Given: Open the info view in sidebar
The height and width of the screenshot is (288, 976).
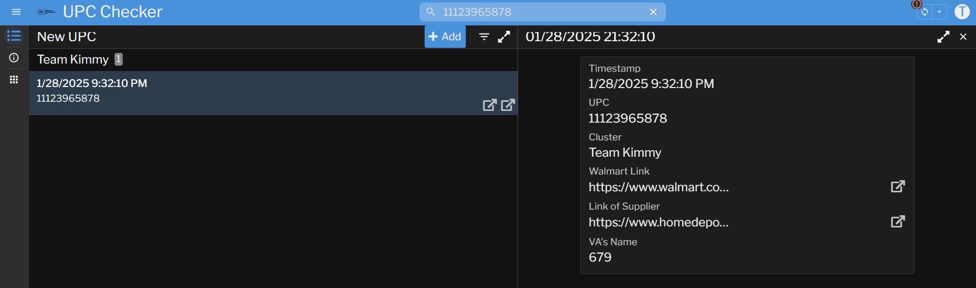Looking at the screenshot, I should click(14, 58).
